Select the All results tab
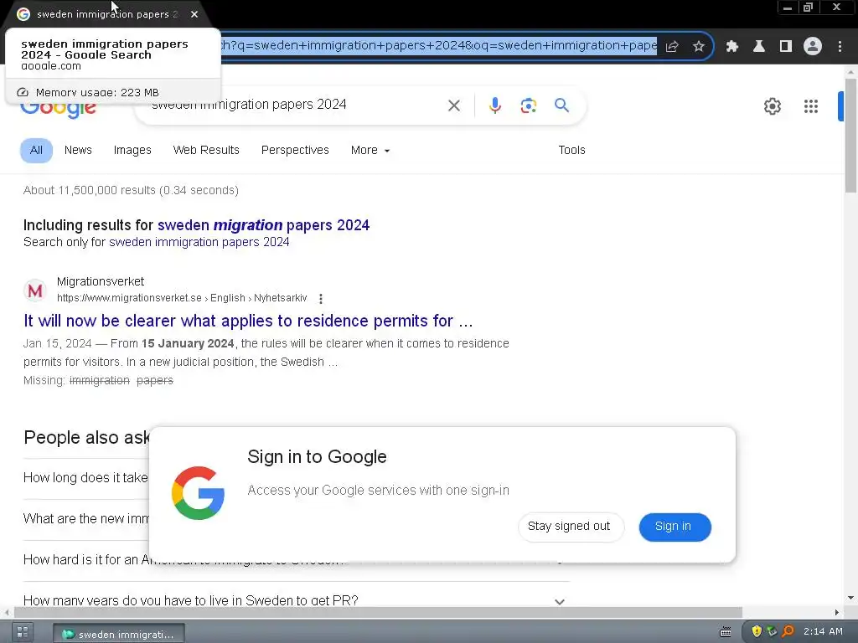The height and width of the screenshot is (643, 858). pyautogui.click(x=36, y=151)
